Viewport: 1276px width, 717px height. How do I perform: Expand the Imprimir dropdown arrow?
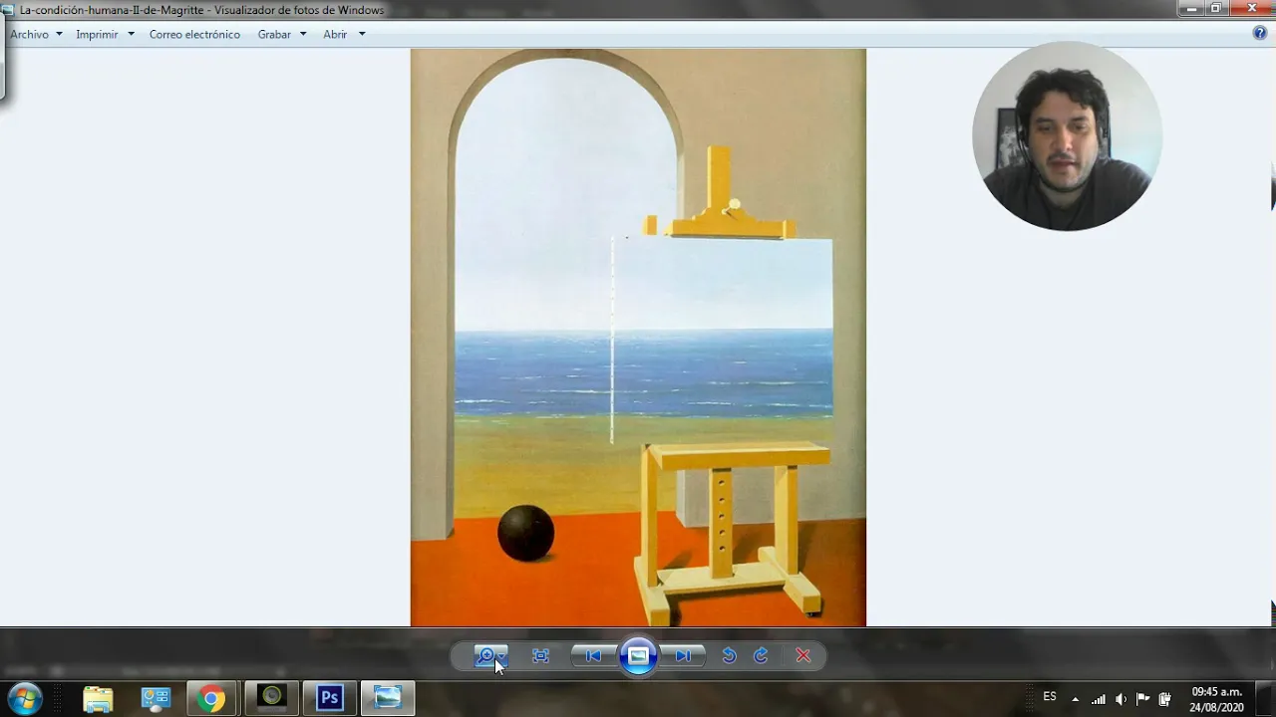[131, 34]
